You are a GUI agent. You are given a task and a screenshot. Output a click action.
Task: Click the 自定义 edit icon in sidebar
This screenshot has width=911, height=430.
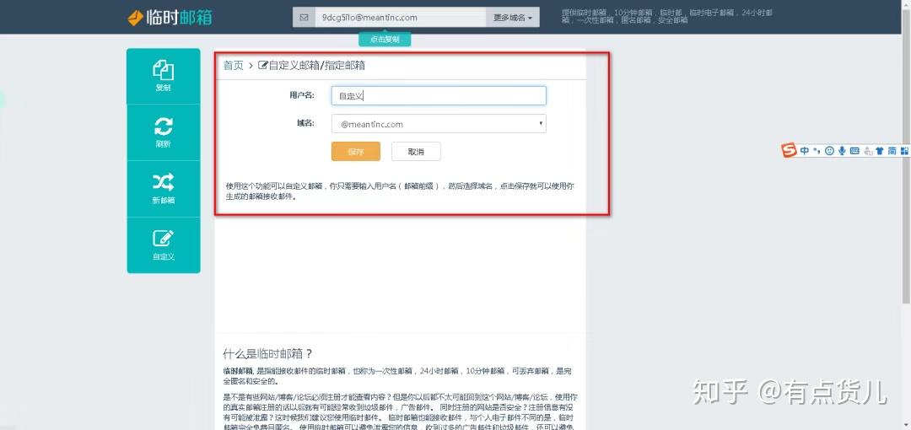point(164,239)
